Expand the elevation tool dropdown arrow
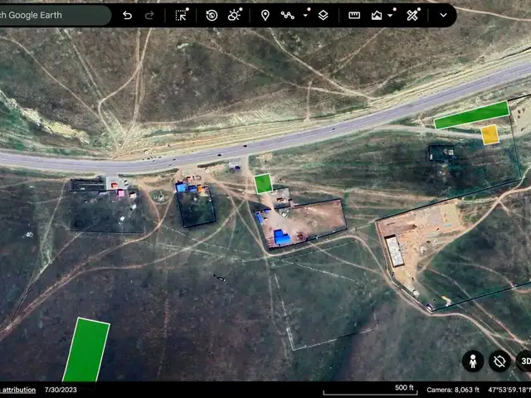 (x=391, y=15)
